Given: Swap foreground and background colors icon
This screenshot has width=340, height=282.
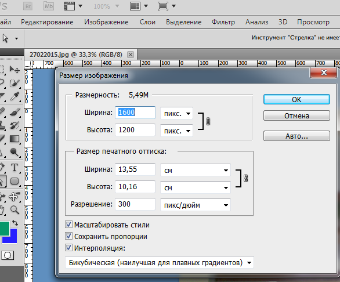Looking at the screenshot, I should [x=15, y=223].
